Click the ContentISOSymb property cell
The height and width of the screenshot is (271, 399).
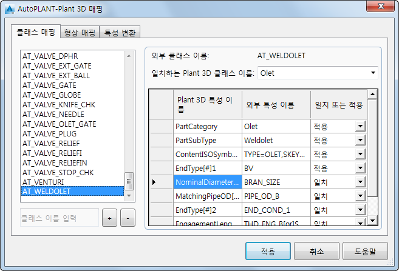tap(208, 154)
